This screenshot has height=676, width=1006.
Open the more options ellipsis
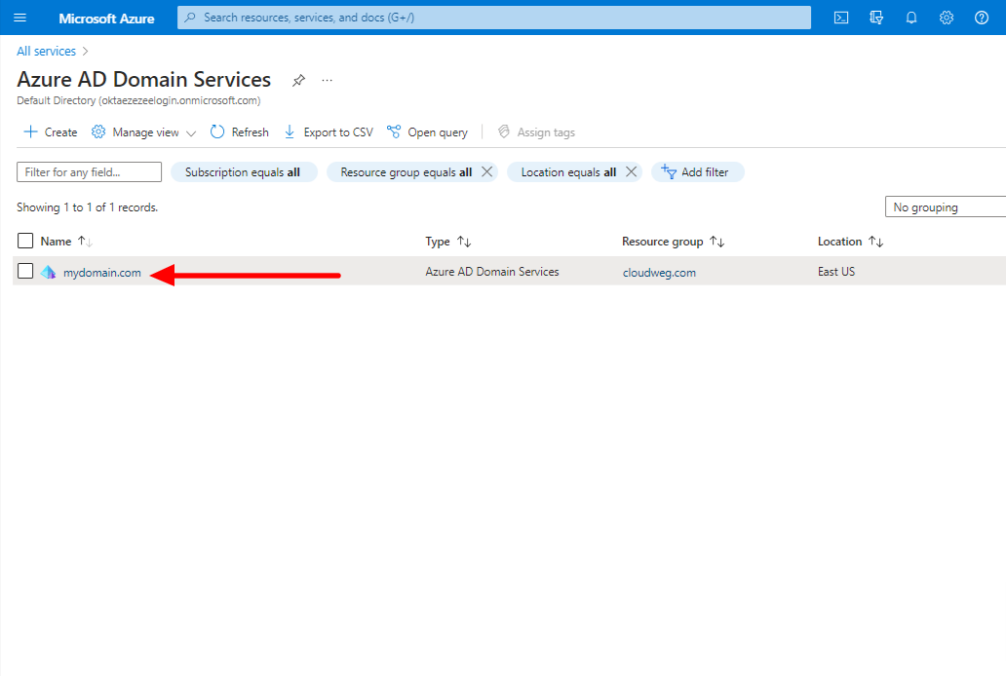tap(328, 80)
